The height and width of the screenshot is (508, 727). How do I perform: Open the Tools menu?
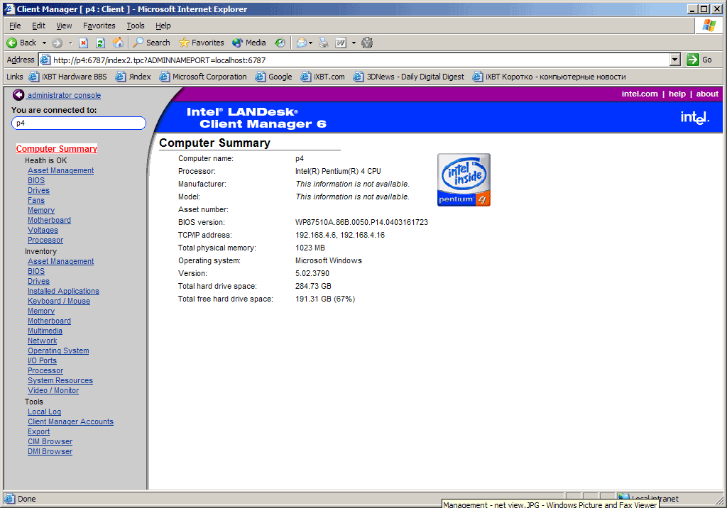pos(136,26)
